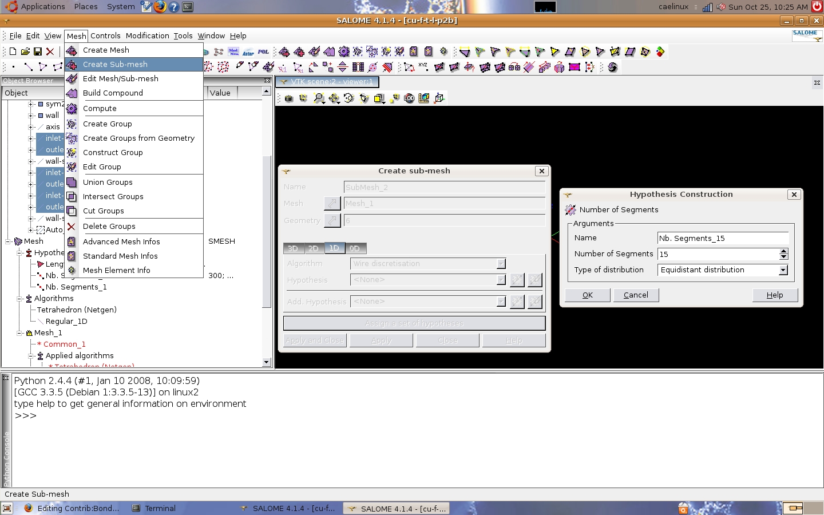Screen dimensions: 824x515
Task: Click the swirl icon ending mesh toolbar
Action: pyautogui.click(x=613, y=67)
